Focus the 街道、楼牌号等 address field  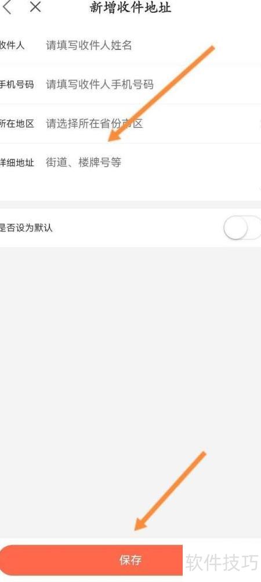click(84, 163)
